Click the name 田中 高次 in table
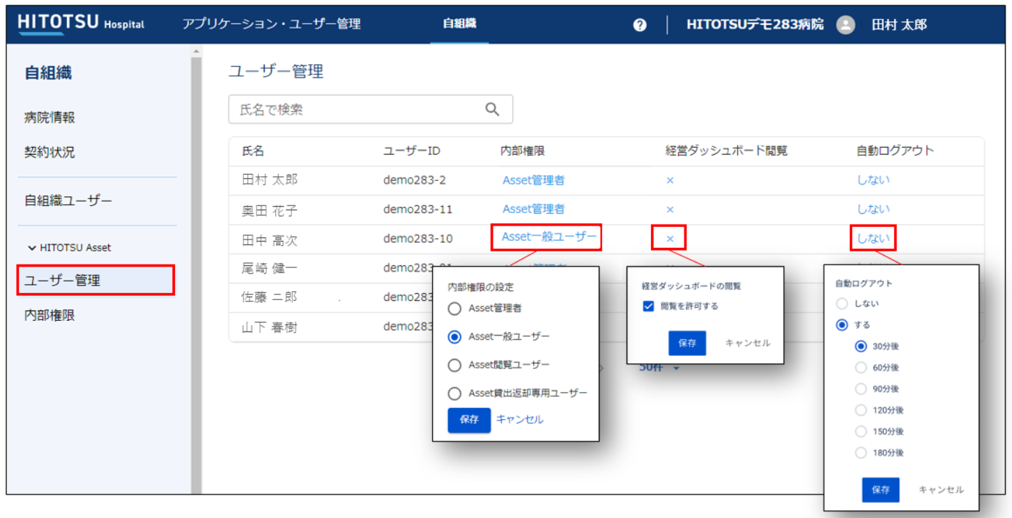This screenshot has width=1012, height=518. (x=270, y=240)
